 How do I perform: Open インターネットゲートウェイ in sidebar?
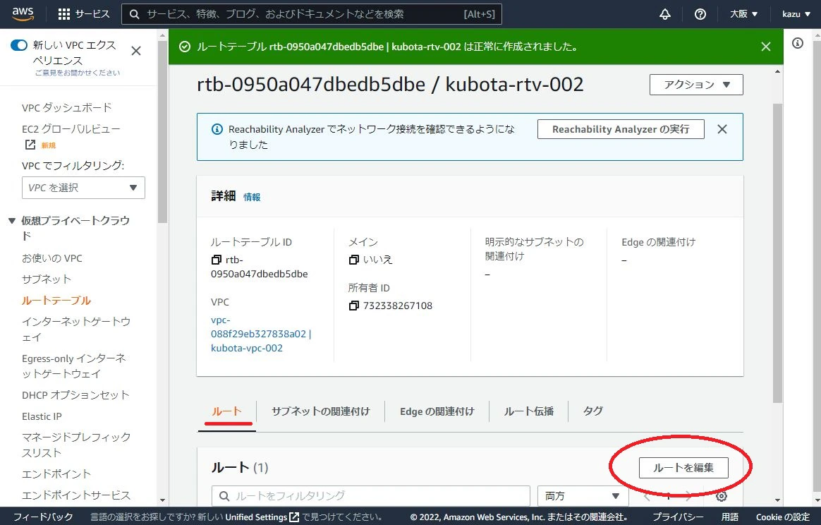76,329
